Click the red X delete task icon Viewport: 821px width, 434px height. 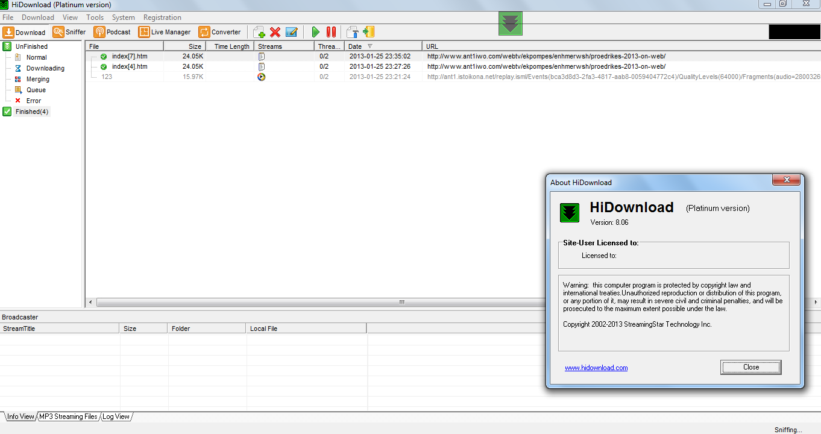point(275,32)
